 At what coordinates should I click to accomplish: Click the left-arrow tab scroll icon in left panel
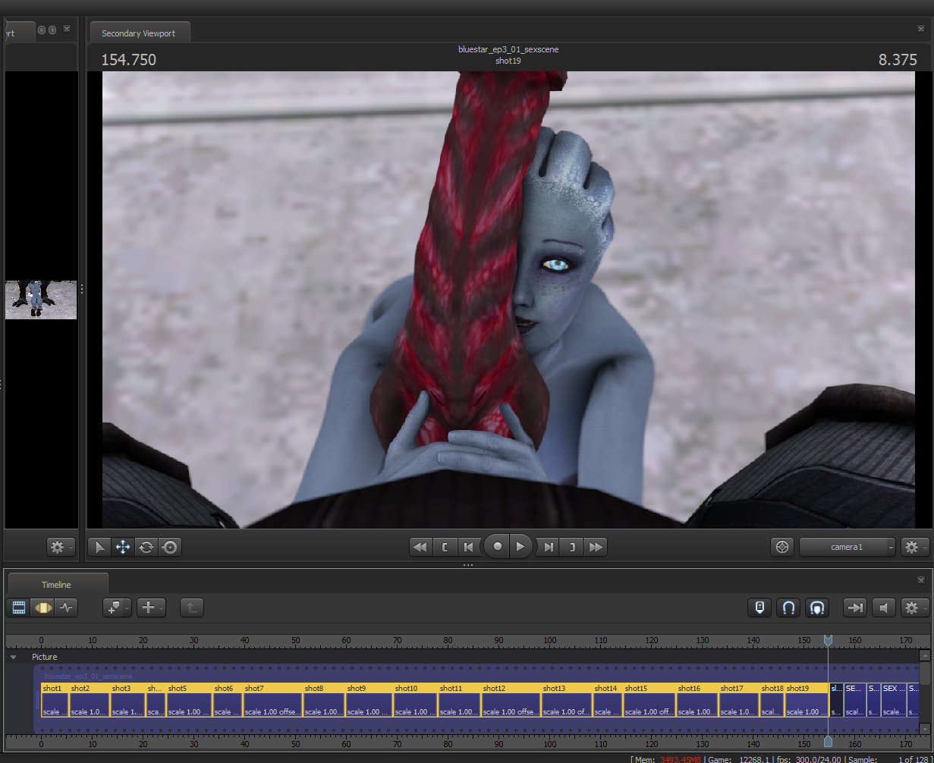tap(42, 30)
